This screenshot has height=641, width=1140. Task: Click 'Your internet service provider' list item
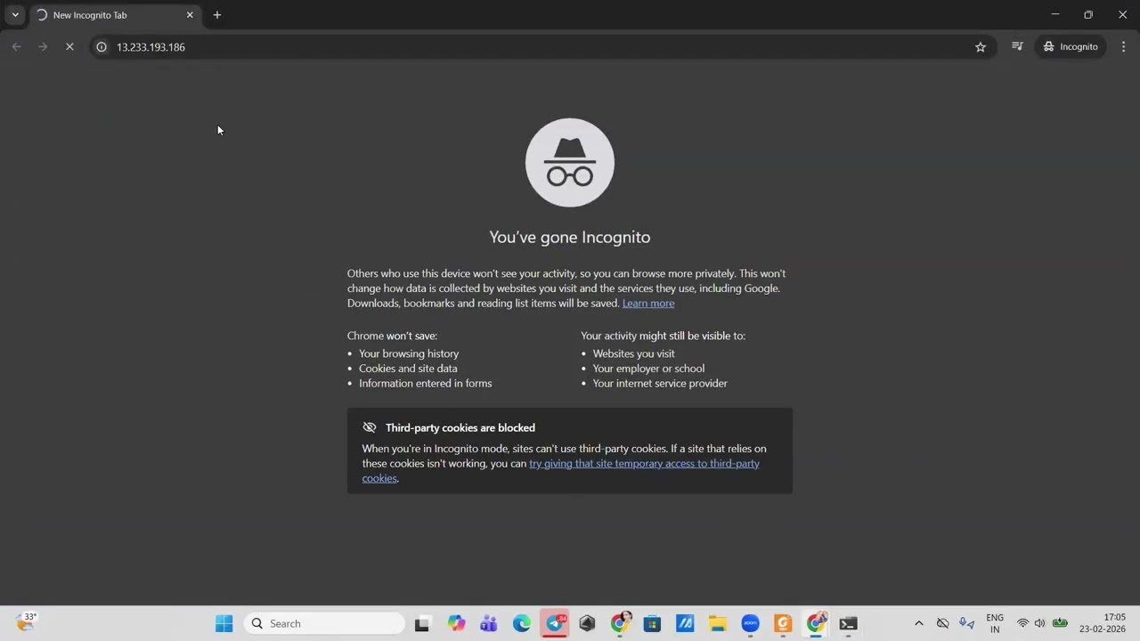[x=660, y=384]
